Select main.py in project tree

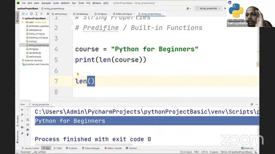point(31,41)
